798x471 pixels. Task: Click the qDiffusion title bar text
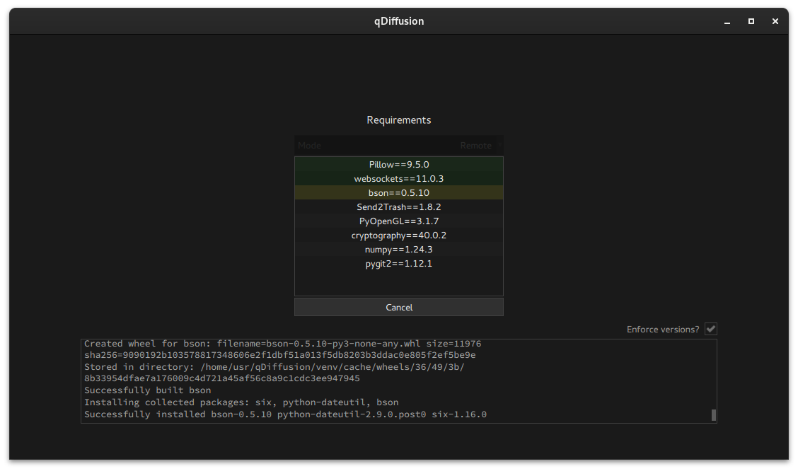398,21
